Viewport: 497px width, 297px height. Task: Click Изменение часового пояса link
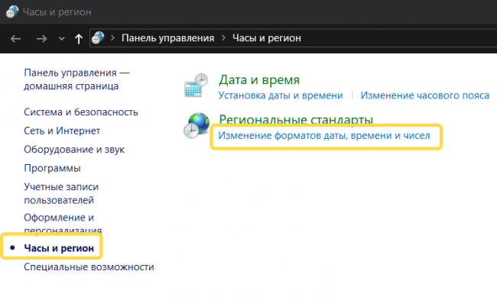424,95
